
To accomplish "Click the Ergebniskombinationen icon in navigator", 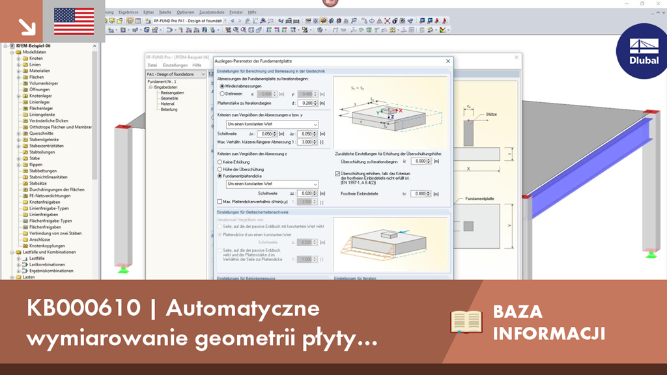I will [x=25, y=271].
